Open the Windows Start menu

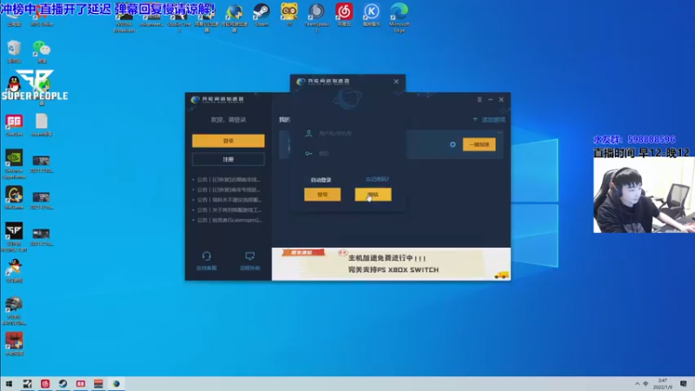[x=9, y=384]
